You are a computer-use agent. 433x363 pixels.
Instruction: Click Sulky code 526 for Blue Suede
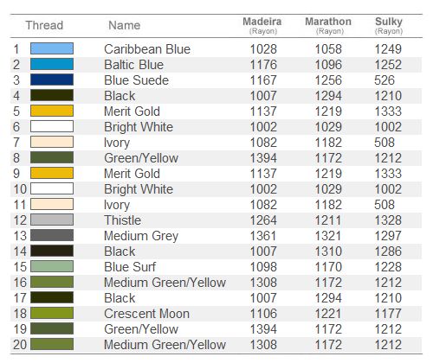[x=385, y=80]
